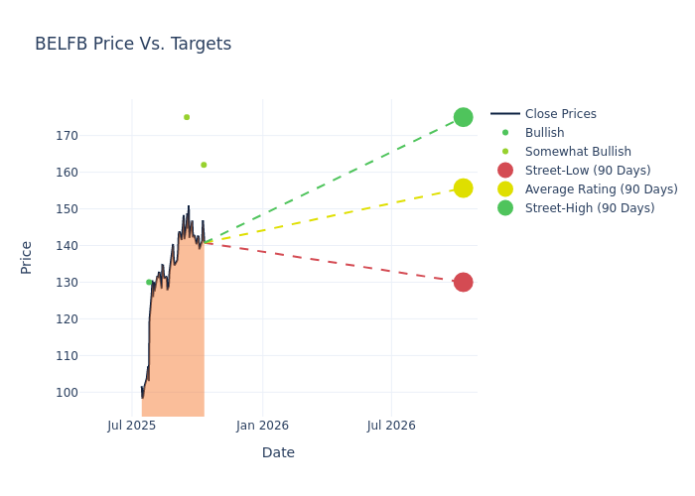Click the Jul 2026 x-axis tick label
The image size is (695, 496).
391,426
